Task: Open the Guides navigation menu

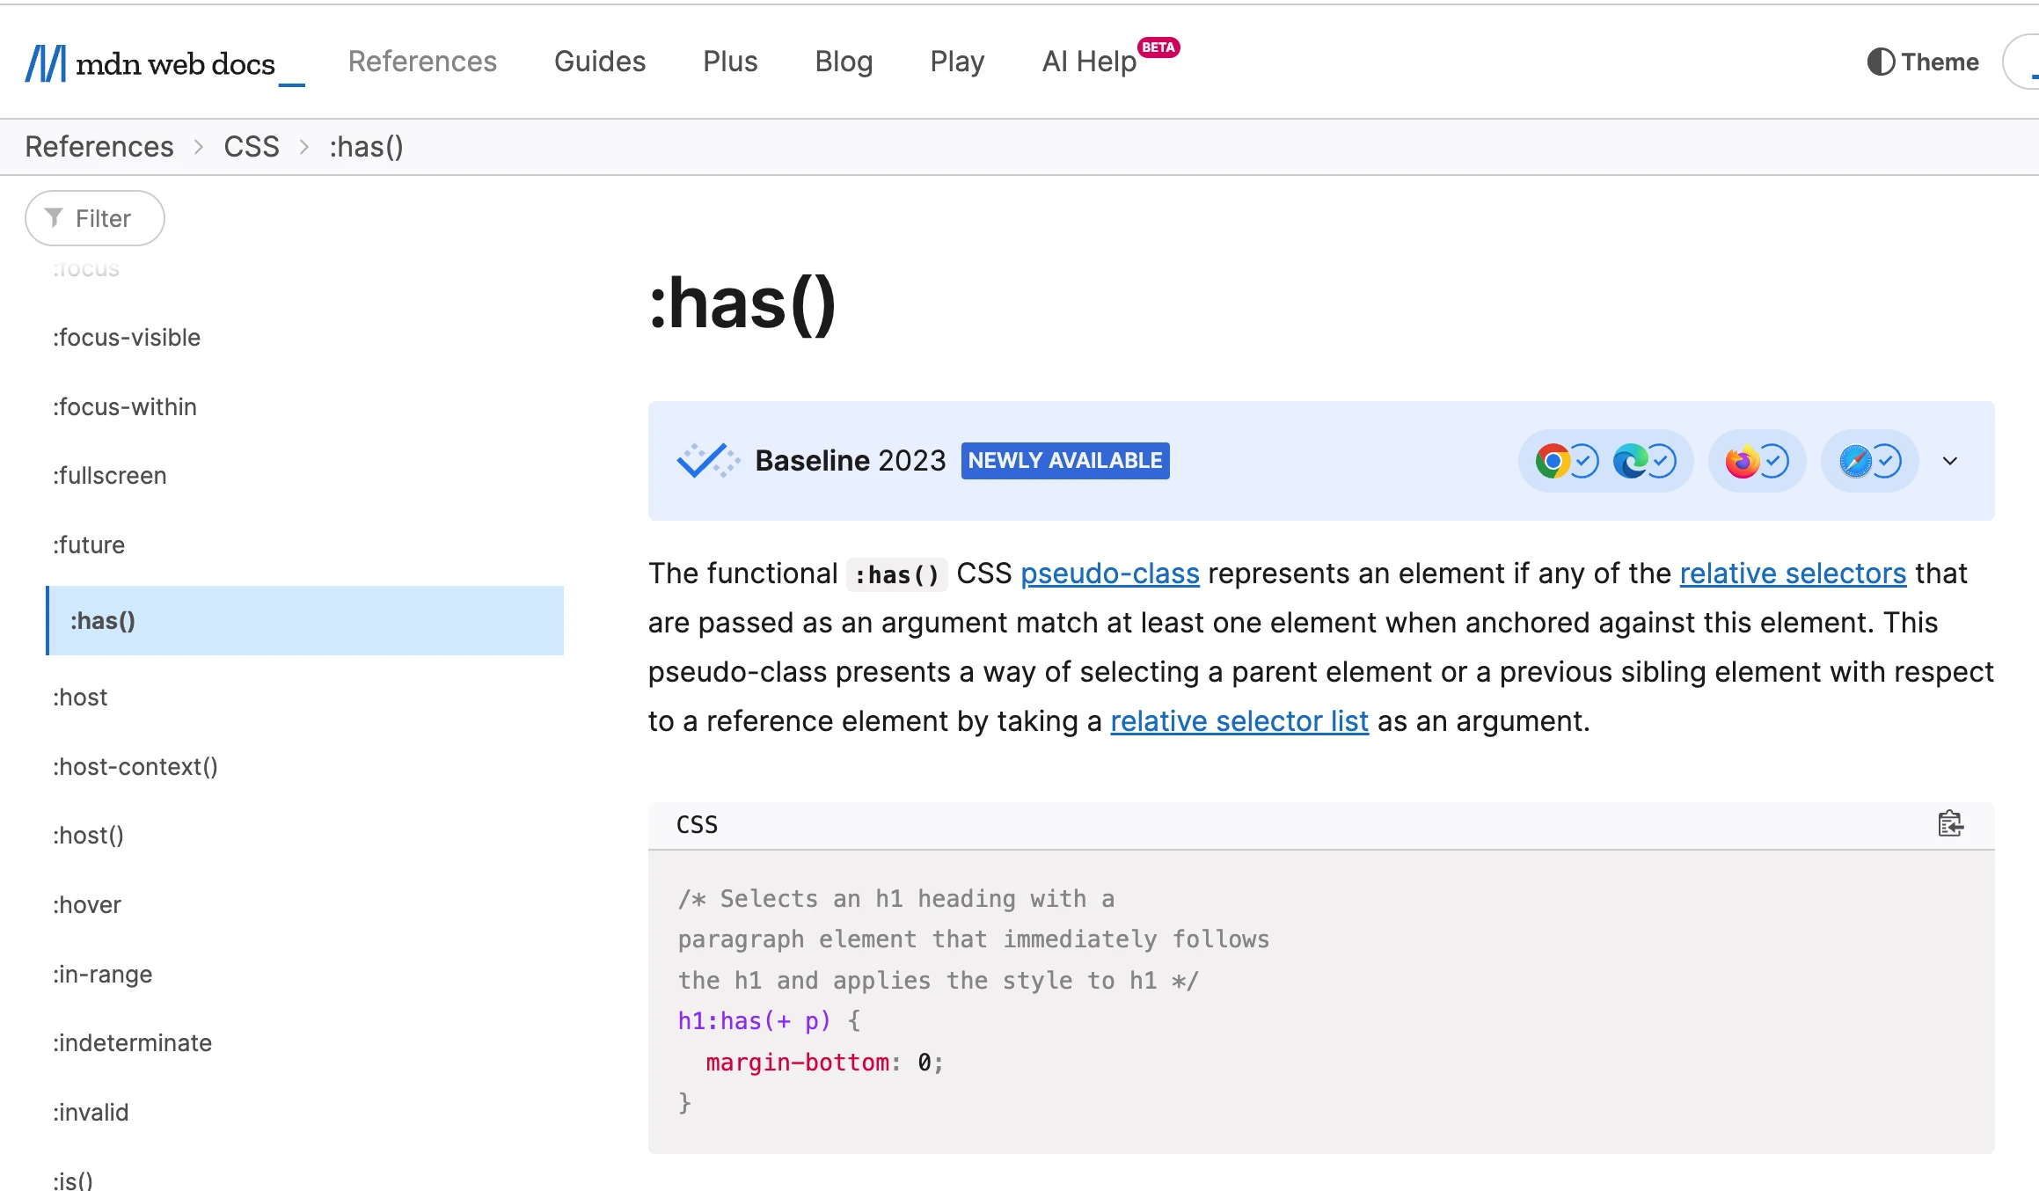Action: pos(600,62)
